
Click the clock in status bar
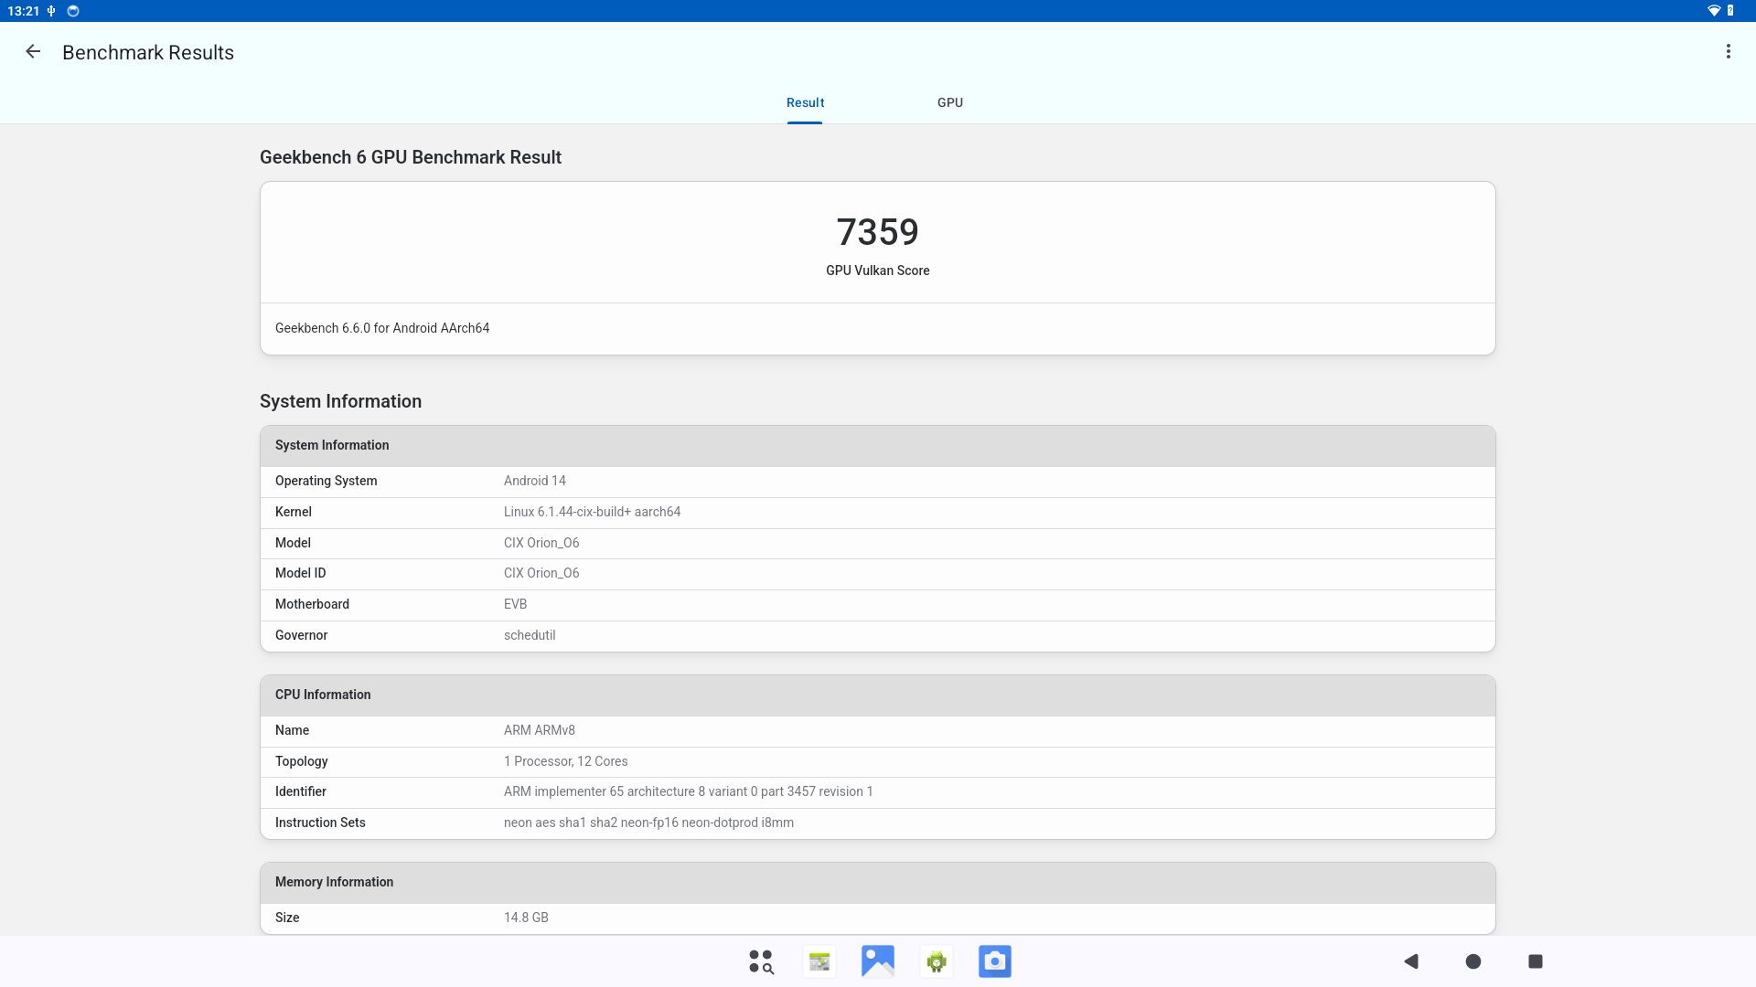(24, 11)
